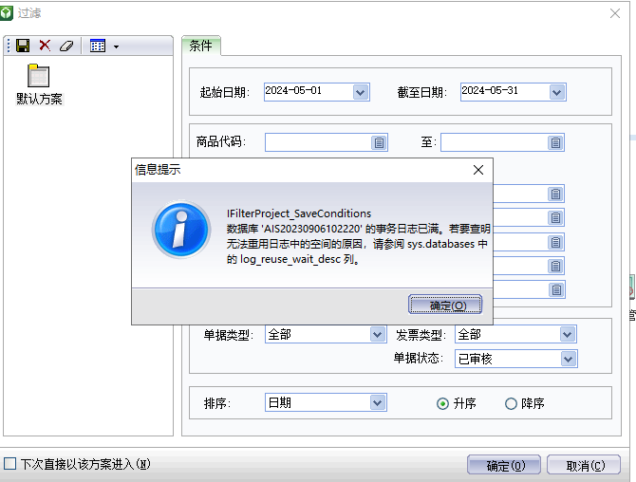Expand the 起始日期 date dropdown
This screenshot has height=482, width=636.
click(x=360, y=92)
